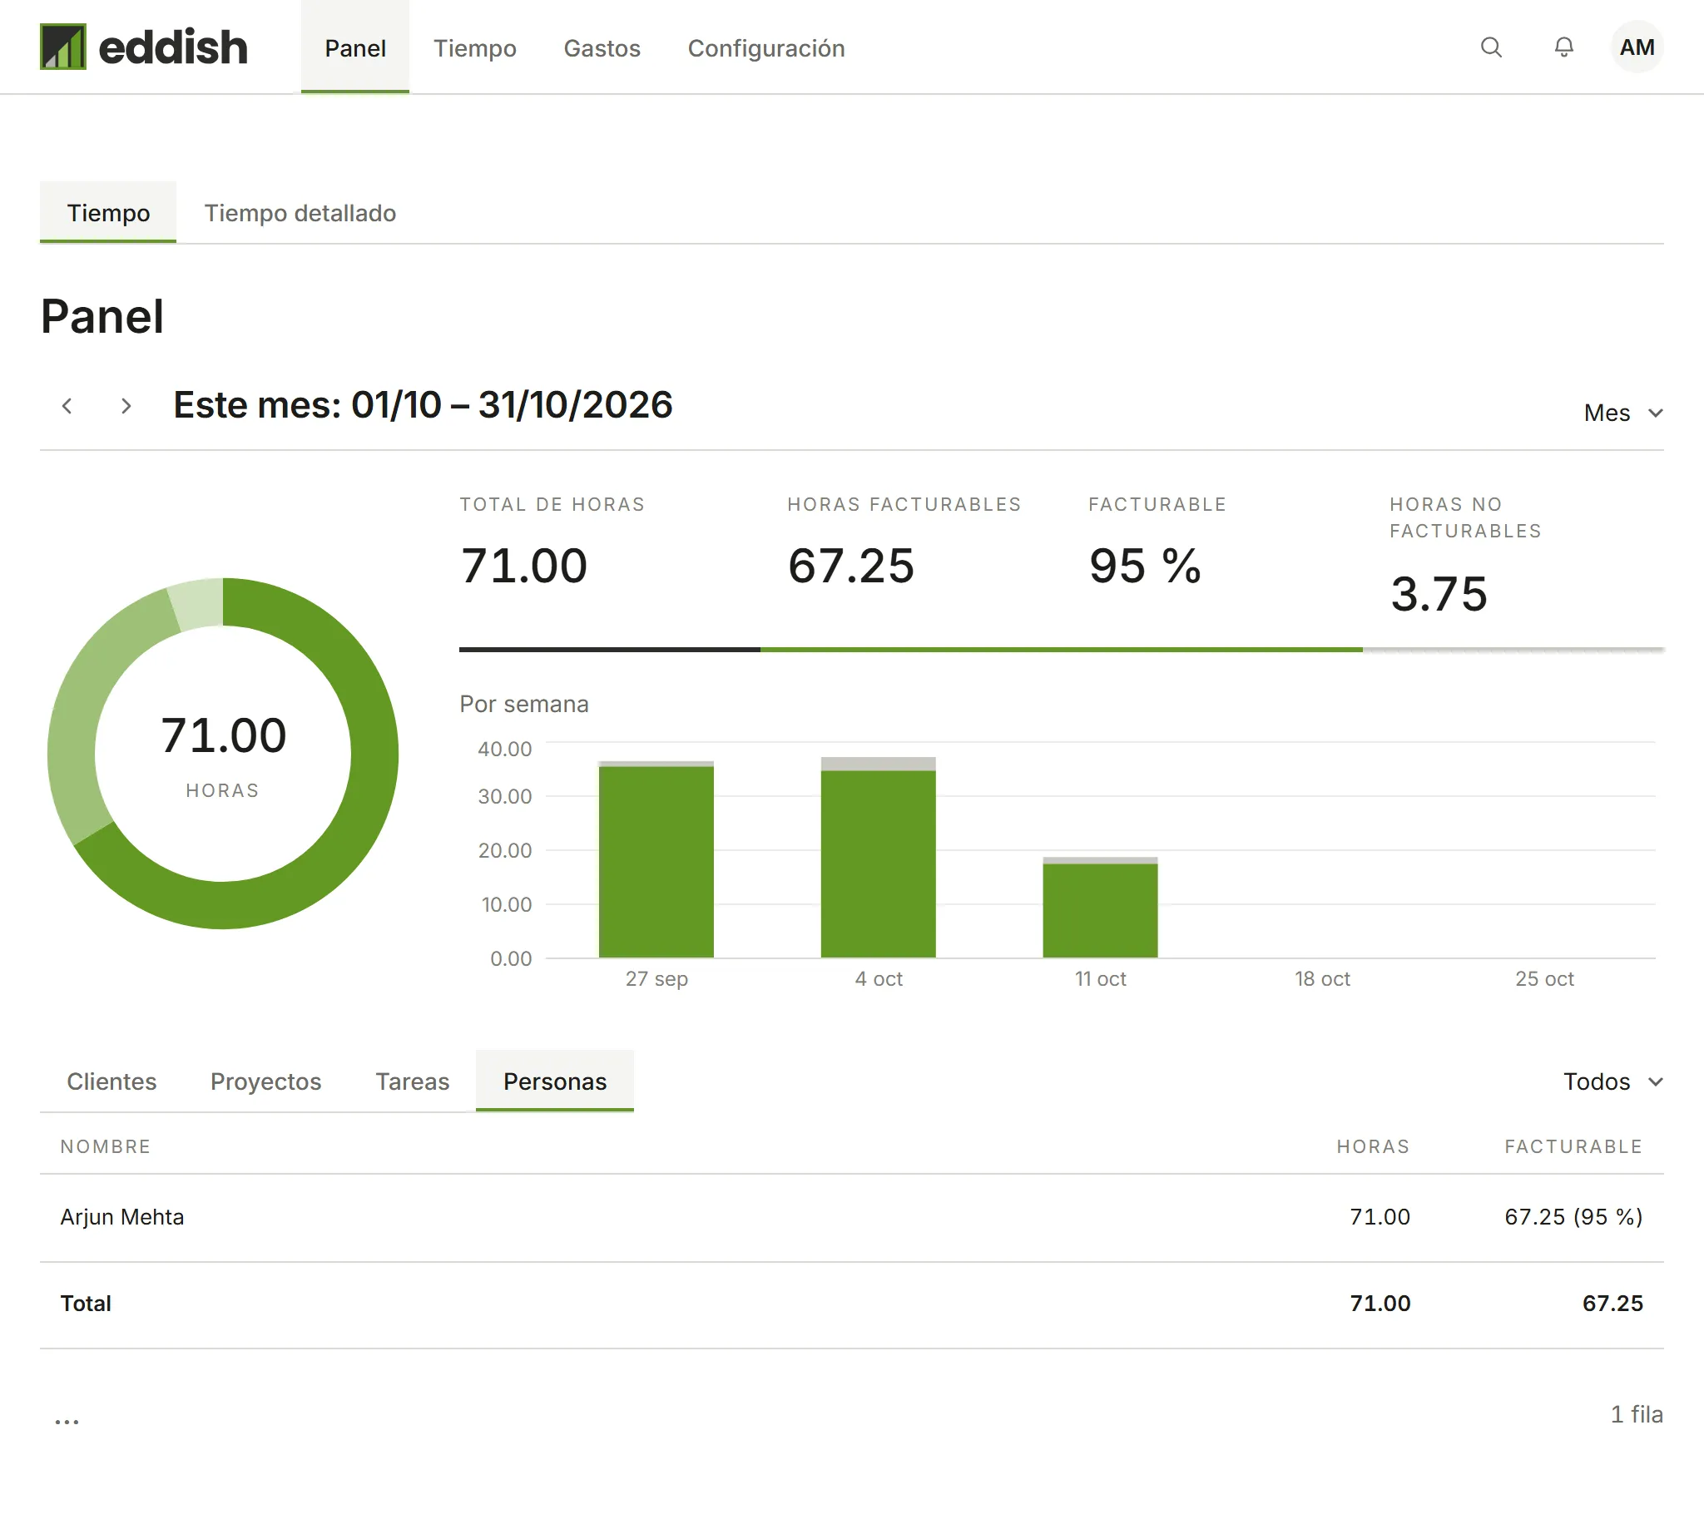Click the '1 fila' row count text
Screen dimensions: 1704x1539
click(1637, 1414)
